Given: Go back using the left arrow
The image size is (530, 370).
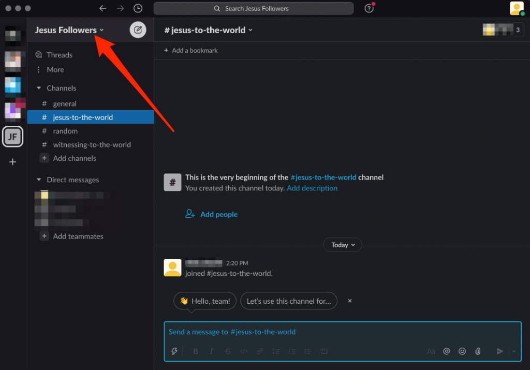Looking at the screenshot, I should [x=103, y=8].
